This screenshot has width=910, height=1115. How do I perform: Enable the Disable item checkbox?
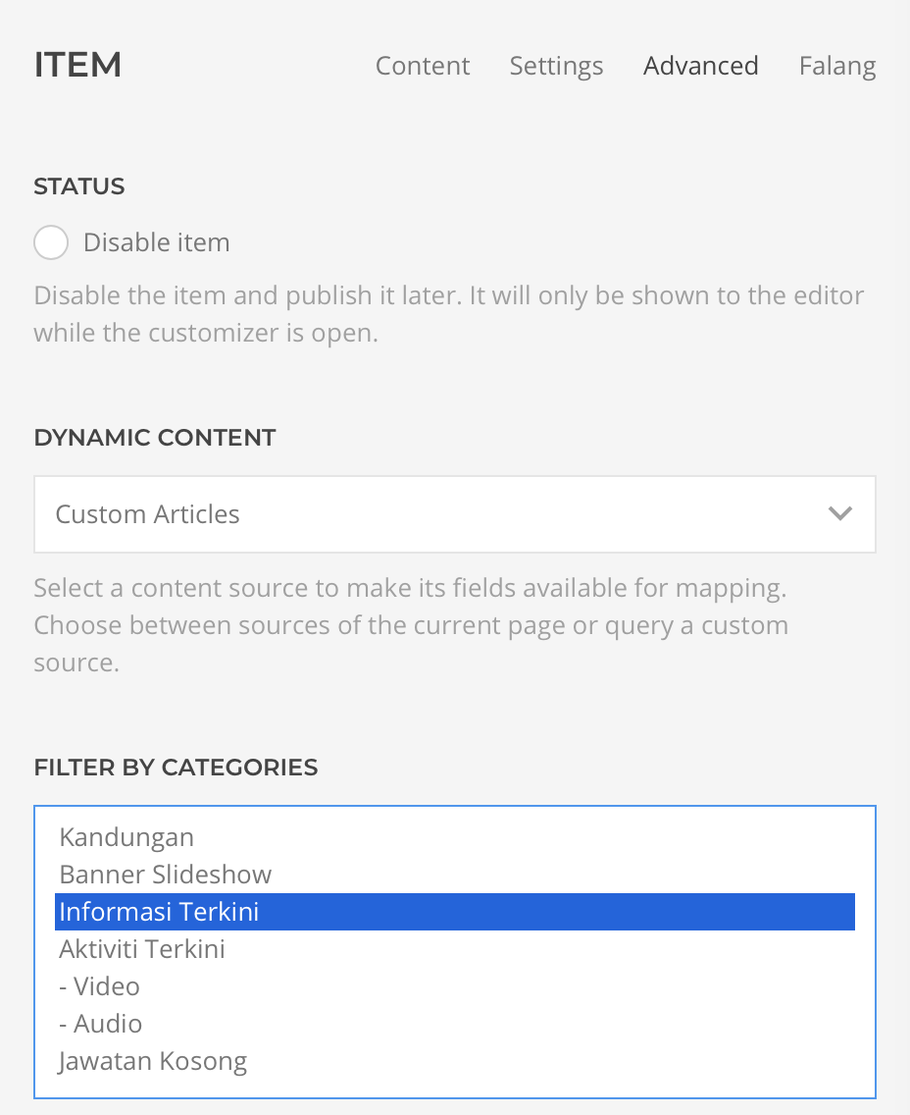[x=51, y=242]
